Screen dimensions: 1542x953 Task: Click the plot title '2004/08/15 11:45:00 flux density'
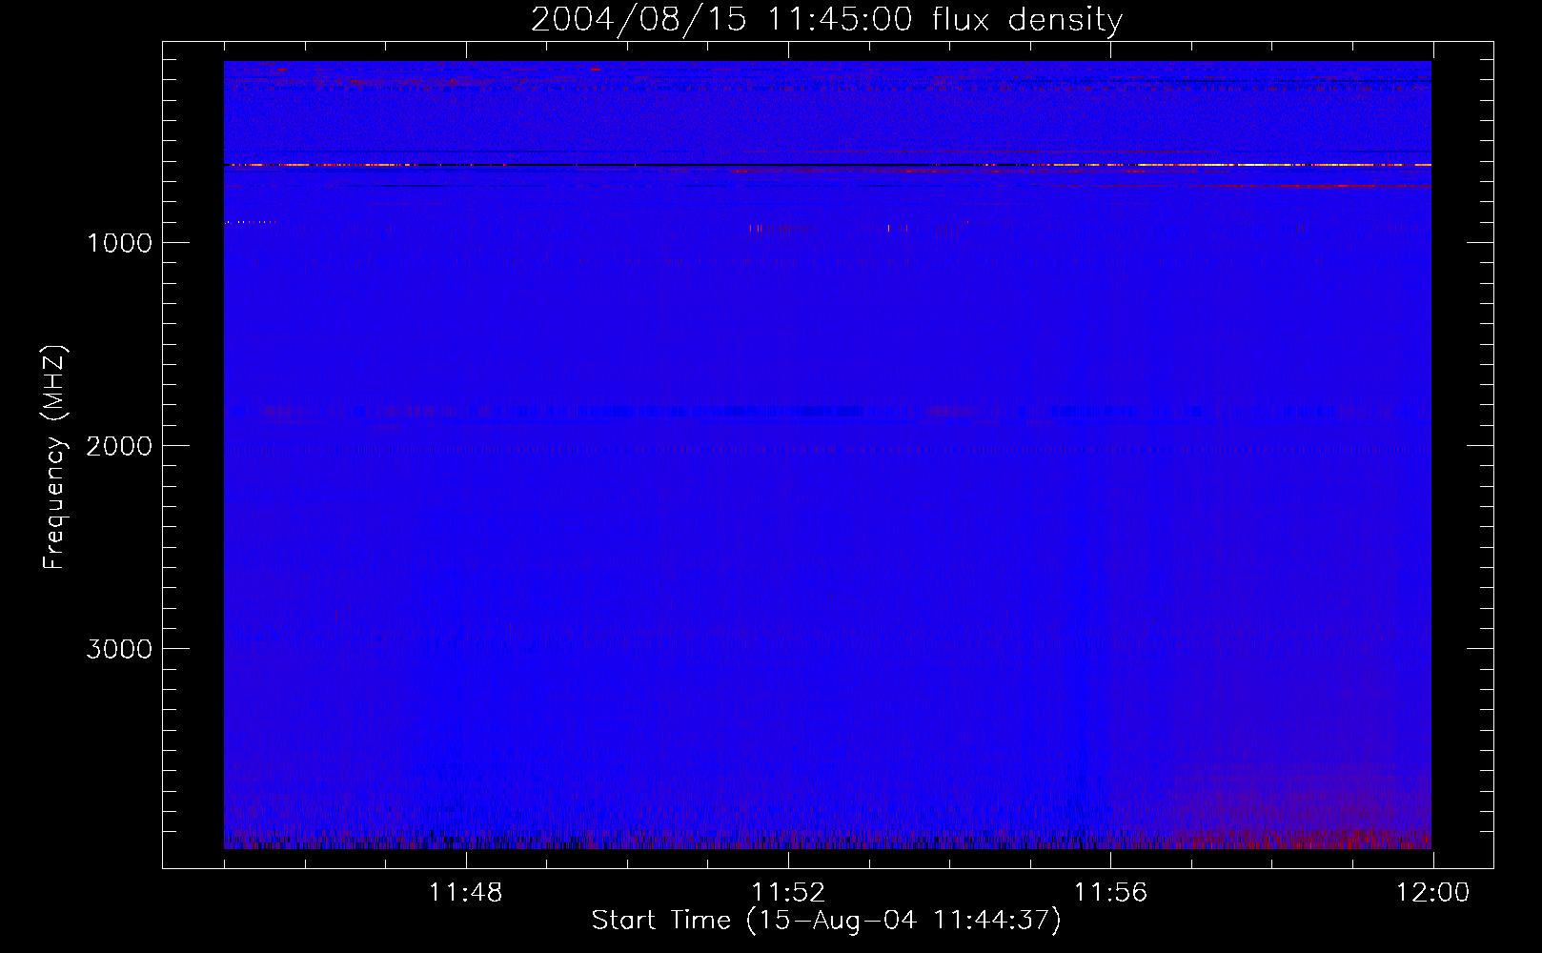coord(826,19)
